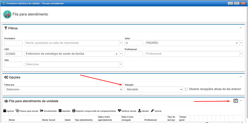This screenshot has width=248, height=123.
Task: Click the Vacinar syringe icon
Action: click(x=152, y=111)
